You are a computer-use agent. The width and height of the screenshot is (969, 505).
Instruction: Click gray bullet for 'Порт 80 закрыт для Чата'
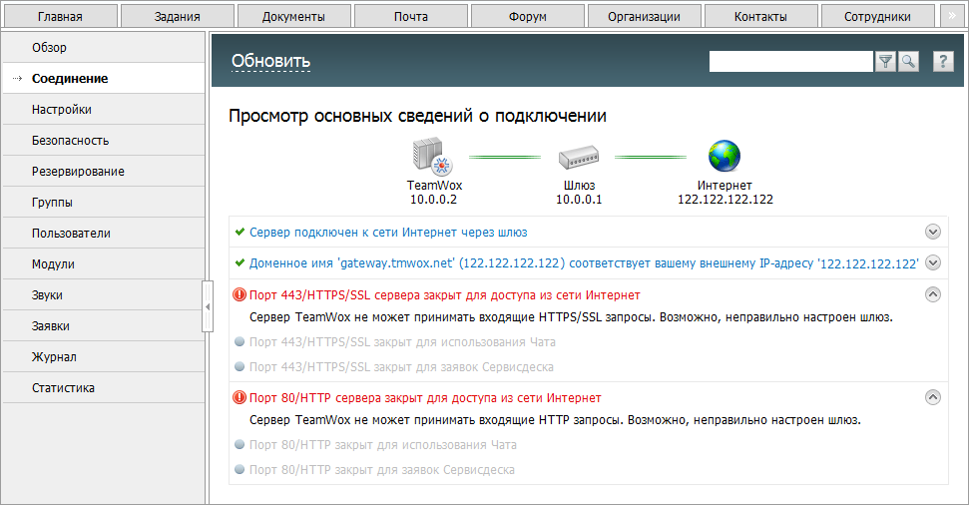coord(240,444)
